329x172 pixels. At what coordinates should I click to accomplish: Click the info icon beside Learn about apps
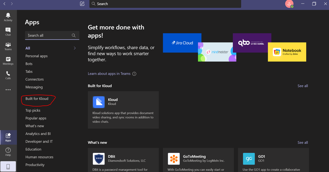pos(134,74)
